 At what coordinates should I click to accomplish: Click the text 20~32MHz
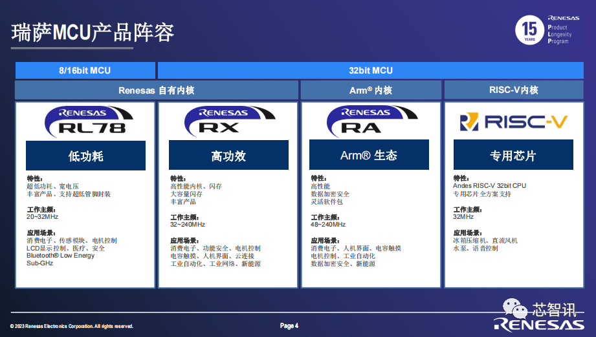[42, 217]
